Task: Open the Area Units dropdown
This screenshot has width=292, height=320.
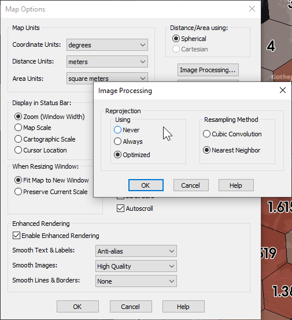Action: 107,79
